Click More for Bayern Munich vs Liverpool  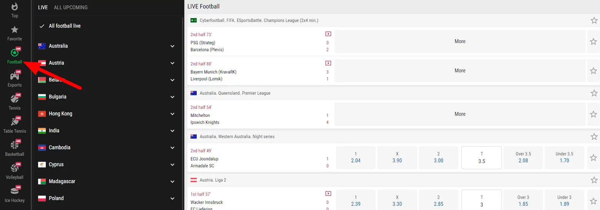point(460,71)
